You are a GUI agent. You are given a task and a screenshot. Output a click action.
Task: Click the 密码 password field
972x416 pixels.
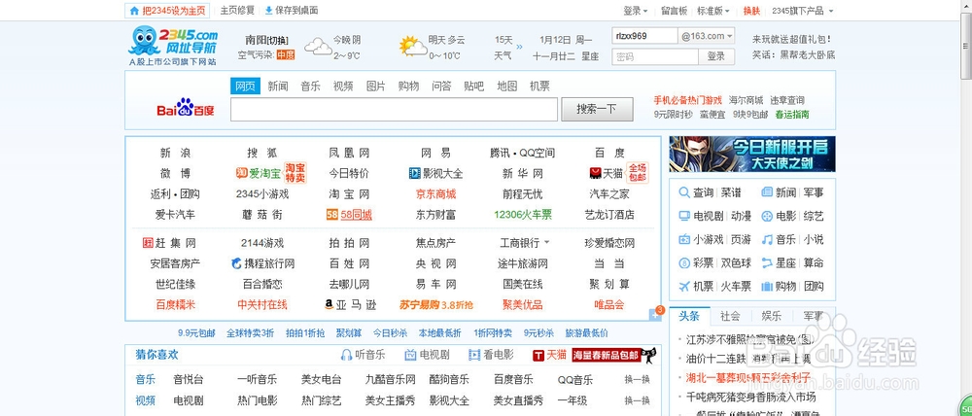tap(655, 56)
